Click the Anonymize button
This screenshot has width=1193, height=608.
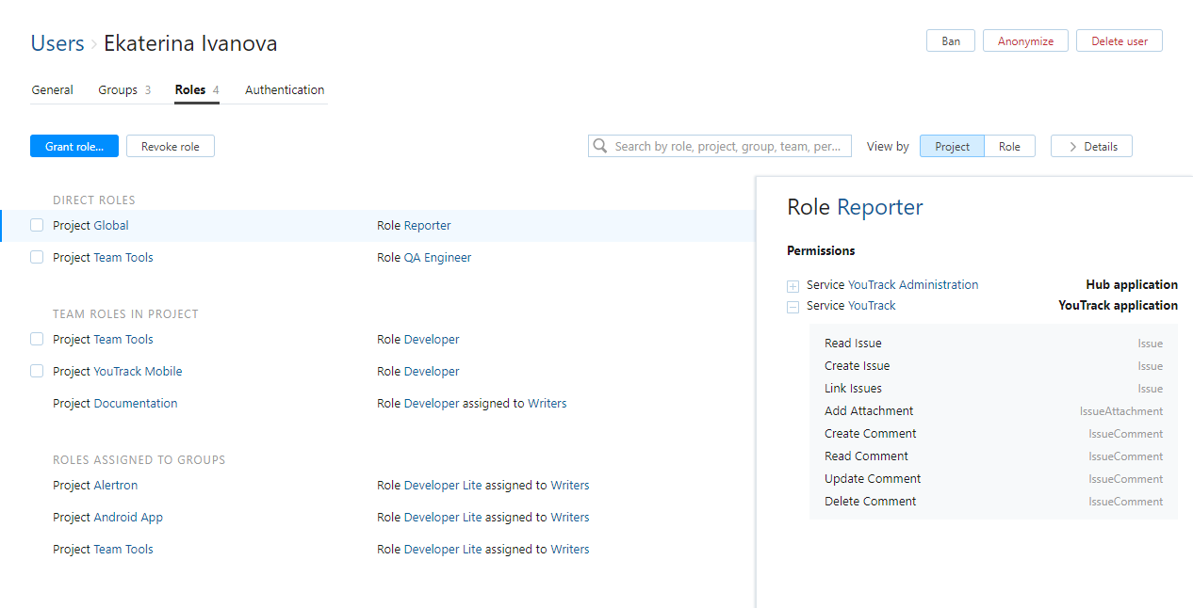click(x=1025, y=40)
